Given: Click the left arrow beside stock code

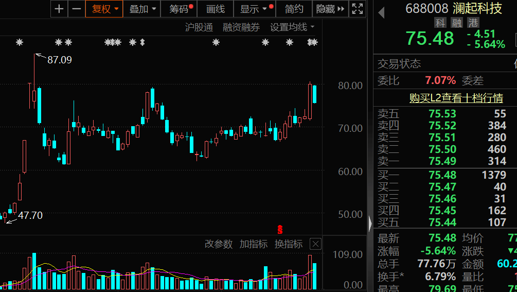Looking at the screenshot, I should [381, 12].
